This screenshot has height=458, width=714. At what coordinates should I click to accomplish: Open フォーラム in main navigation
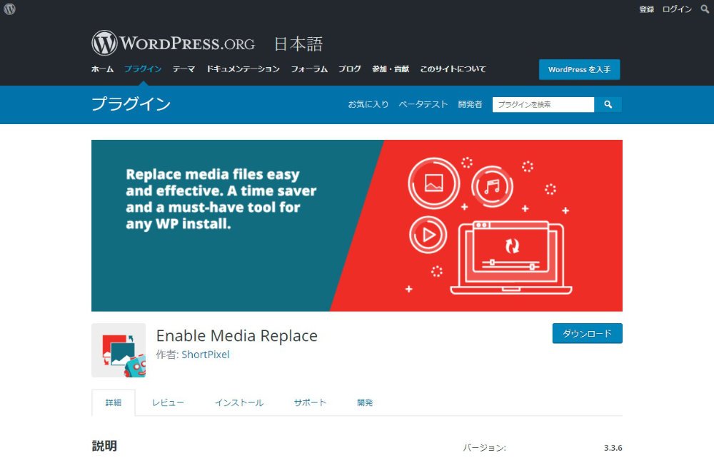[309, 69]
